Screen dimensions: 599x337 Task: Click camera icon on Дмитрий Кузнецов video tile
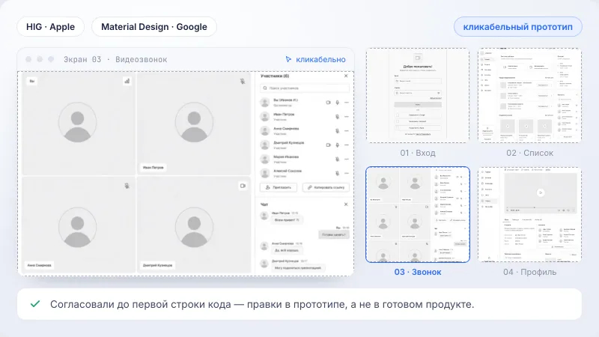(x=243, y=186)
